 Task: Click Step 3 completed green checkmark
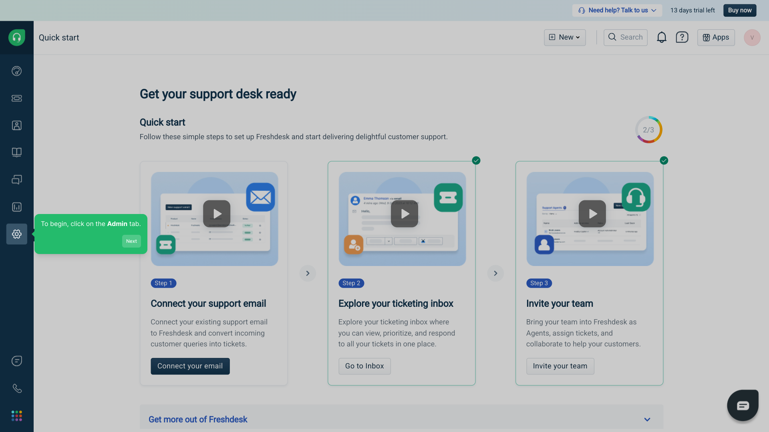point(664,160)
